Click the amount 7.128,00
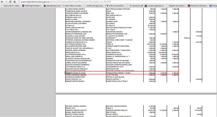Viewport: 217px width, 117px height. [x=175, y=42]
